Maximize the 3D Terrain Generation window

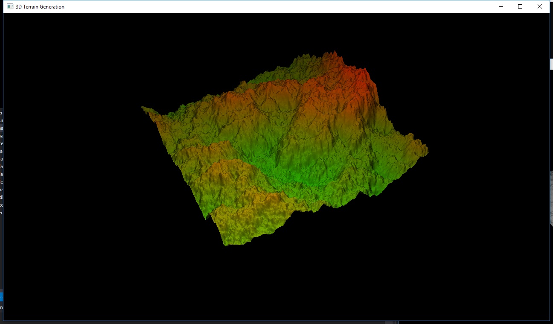(520, 6)
